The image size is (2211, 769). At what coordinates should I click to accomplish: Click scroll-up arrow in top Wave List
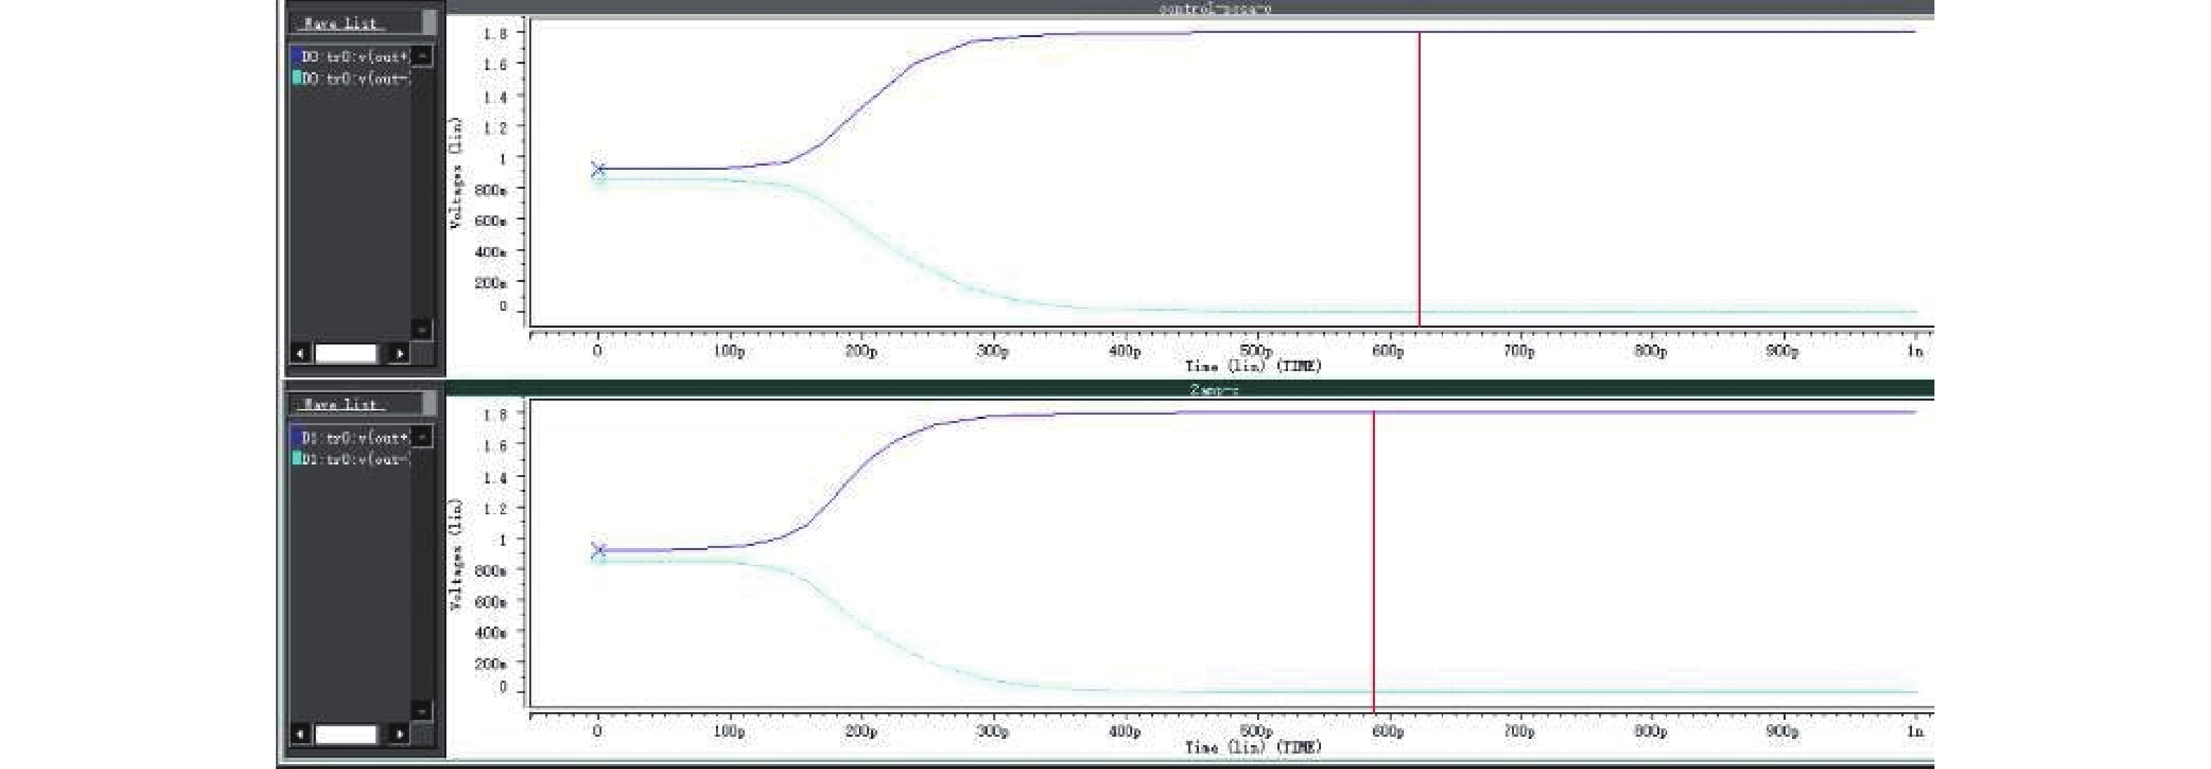423,57
